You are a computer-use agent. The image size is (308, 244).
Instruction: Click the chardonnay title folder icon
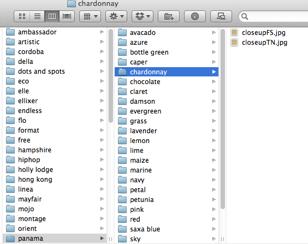point(72,3)
